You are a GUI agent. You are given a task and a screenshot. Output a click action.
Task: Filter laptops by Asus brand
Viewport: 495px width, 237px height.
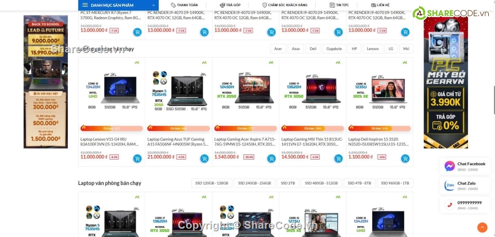[296, 49]
